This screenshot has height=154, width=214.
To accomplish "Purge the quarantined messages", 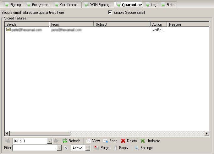I will click(x=97, y=148).
